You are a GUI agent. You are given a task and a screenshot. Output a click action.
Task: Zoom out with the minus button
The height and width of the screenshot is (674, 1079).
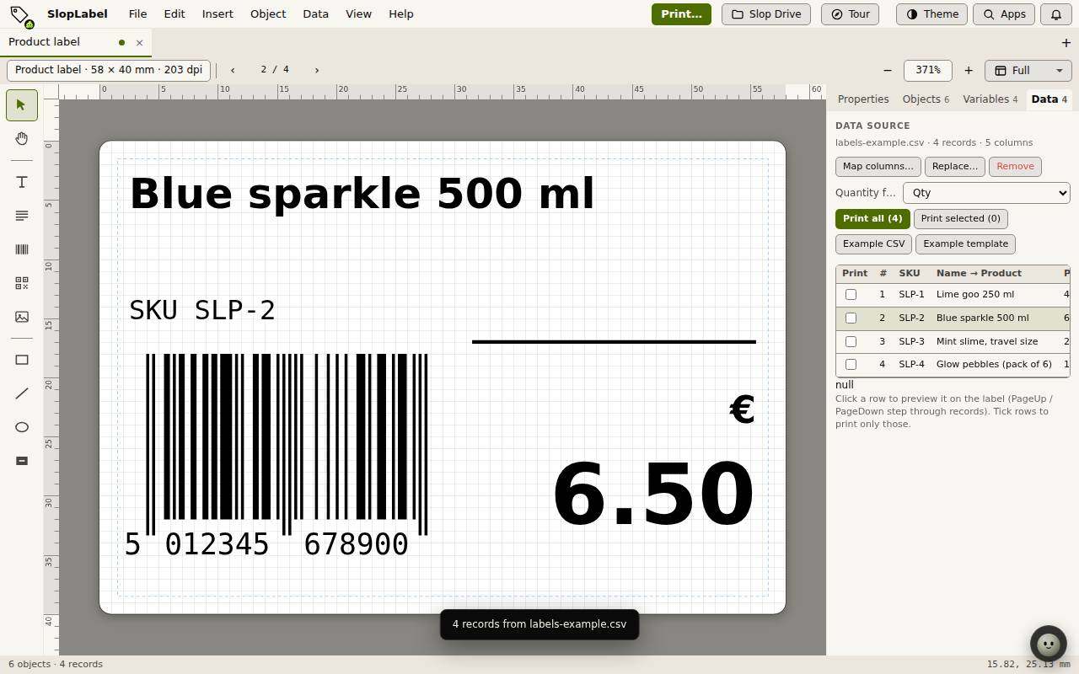(x=887, y=71)
